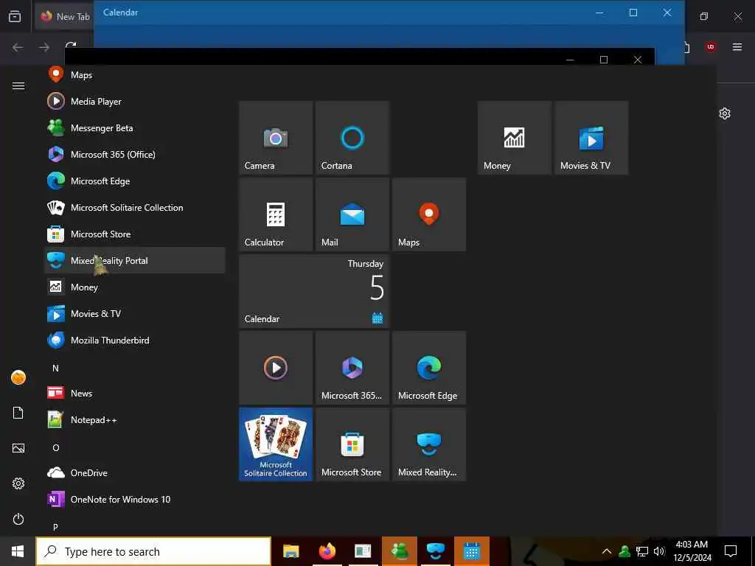Open Pictures from Start sidebar
Screen dimensions: 755x566
click(x=18, y=448)
